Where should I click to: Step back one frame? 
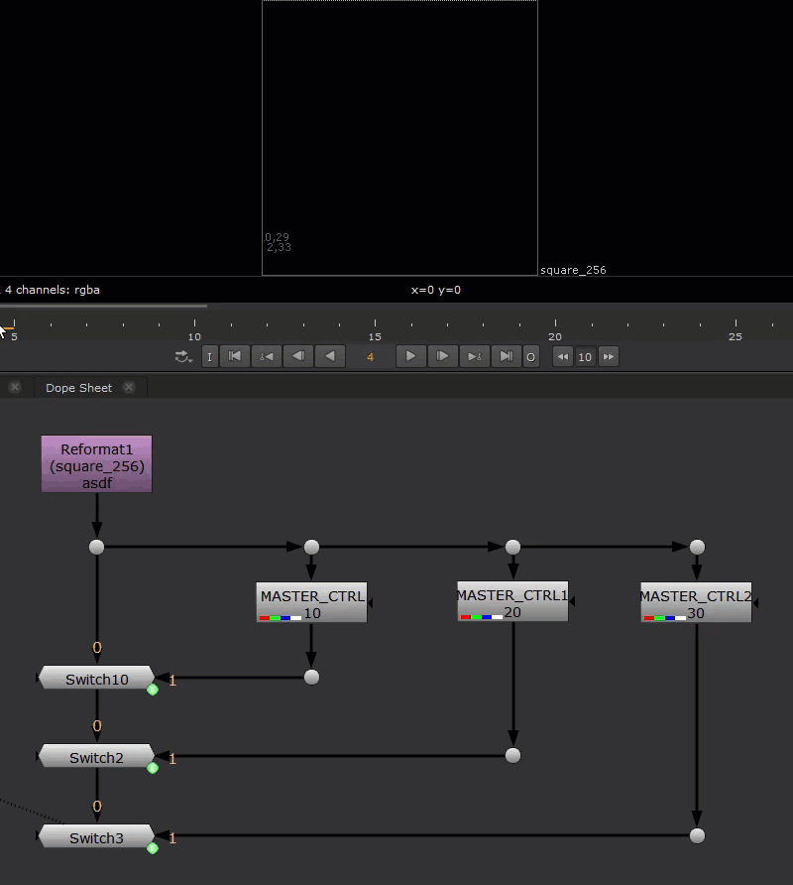[297, 357]
